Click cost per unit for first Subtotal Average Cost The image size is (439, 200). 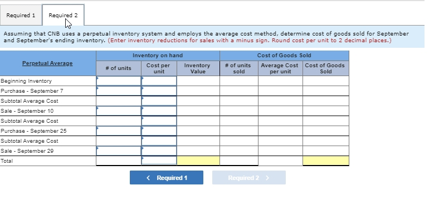(x=159, y=101)
